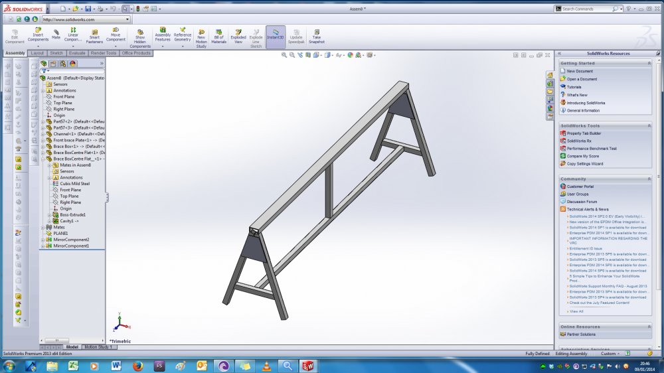Viewport: 664px width, 373px height.
Task: Click the Move Component icon
Action: pos(116,36)
